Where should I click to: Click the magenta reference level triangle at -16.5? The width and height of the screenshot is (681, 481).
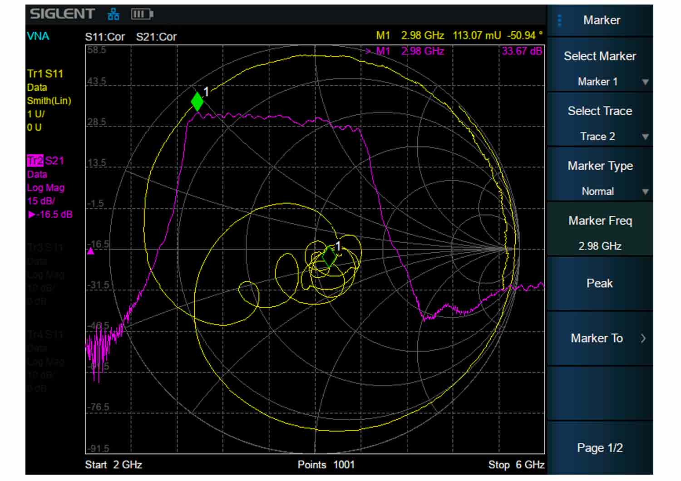[x=91, y=250]
